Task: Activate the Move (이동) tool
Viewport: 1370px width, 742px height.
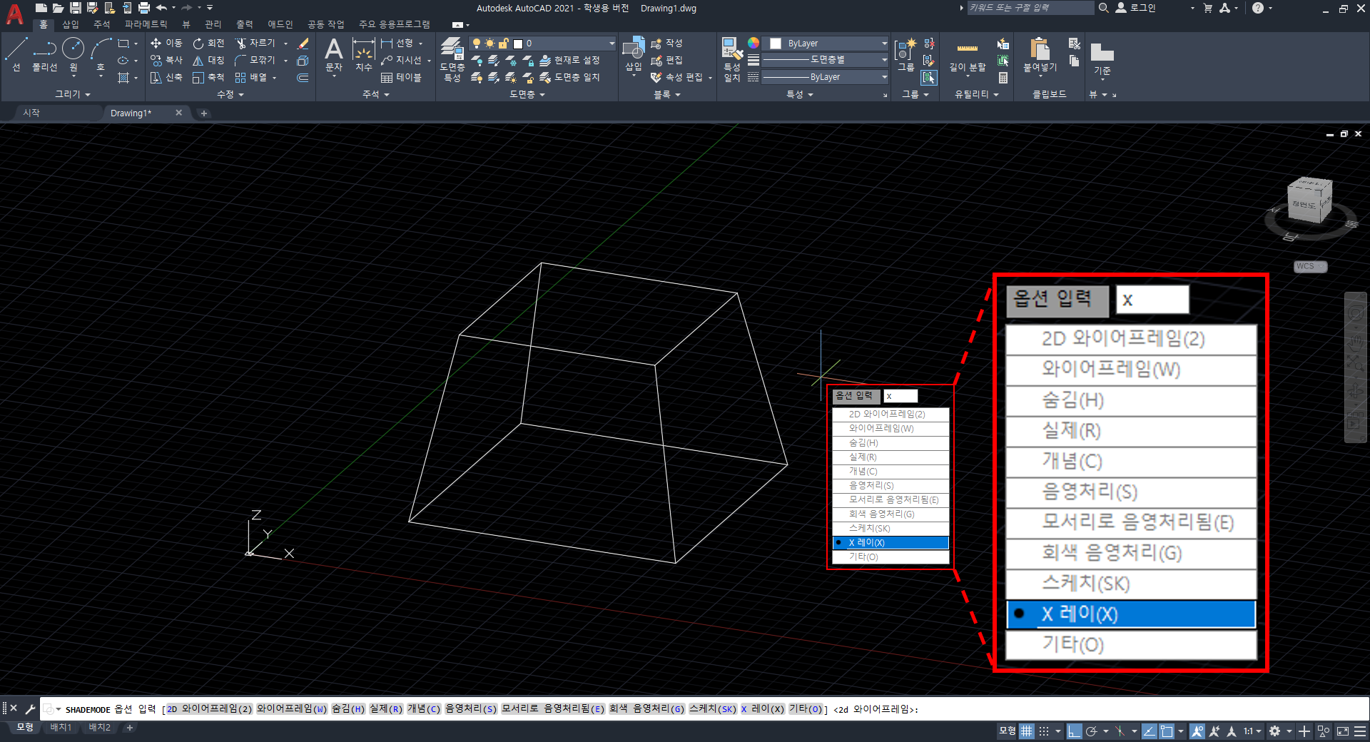Action: tap(166, 44)
